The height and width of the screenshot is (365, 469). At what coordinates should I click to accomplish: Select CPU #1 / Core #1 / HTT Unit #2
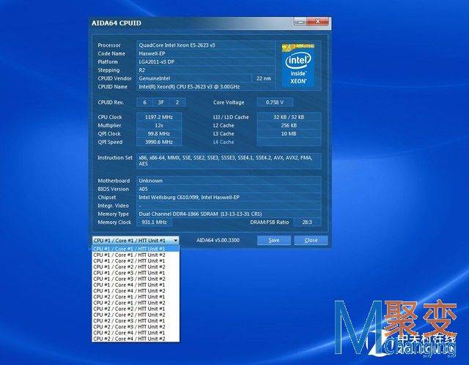point(136,255)
